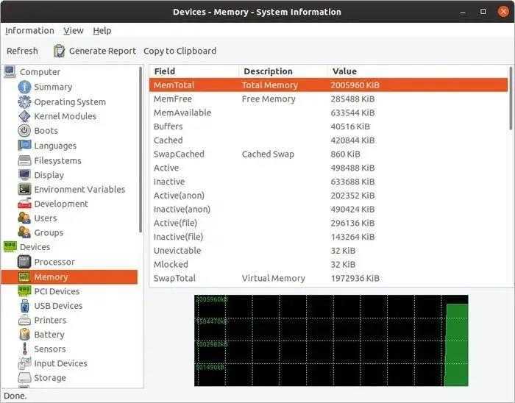Open the Help menu
Screen dimensions: 515x403
102,31
